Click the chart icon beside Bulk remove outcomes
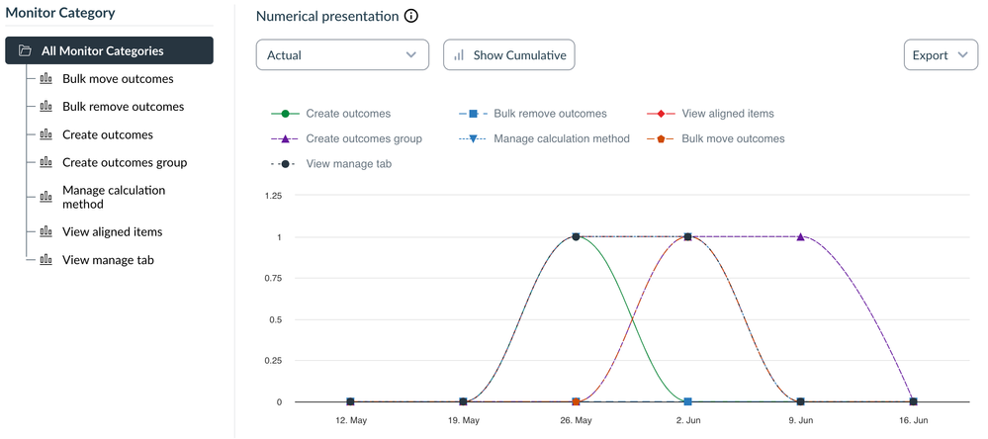988x439 pixels. (x=45, y=107)
